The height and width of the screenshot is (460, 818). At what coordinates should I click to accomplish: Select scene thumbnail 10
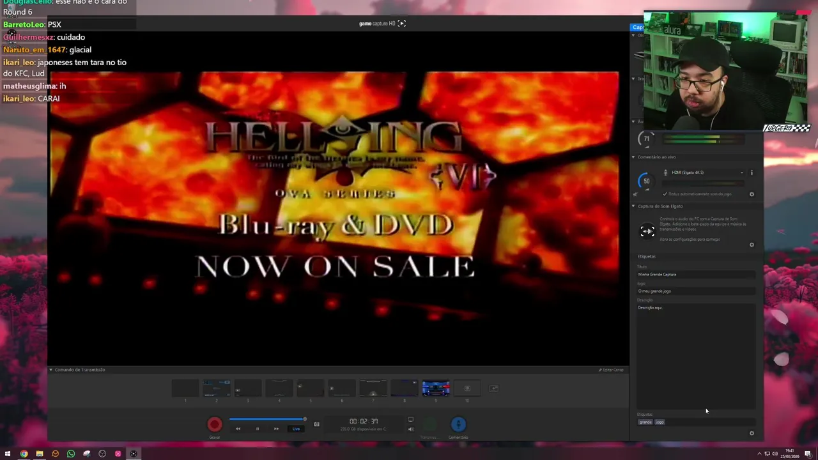467,388
